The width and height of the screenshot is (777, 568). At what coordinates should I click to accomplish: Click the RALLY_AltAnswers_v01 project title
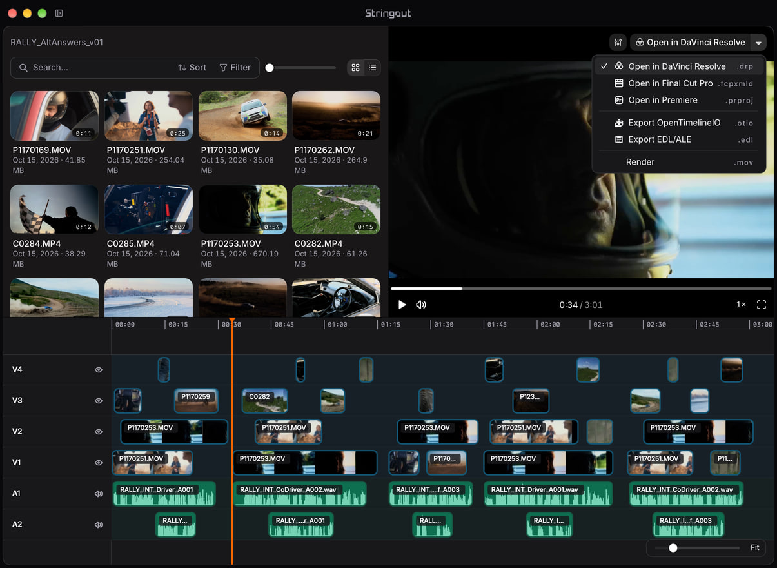(57, 43)
